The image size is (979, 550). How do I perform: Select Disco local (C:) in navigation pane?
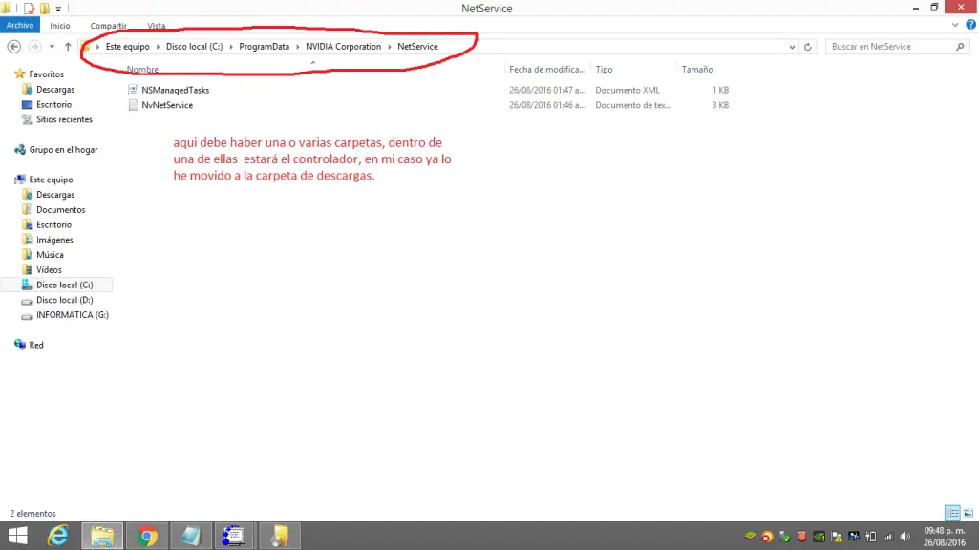click(64, 285)
